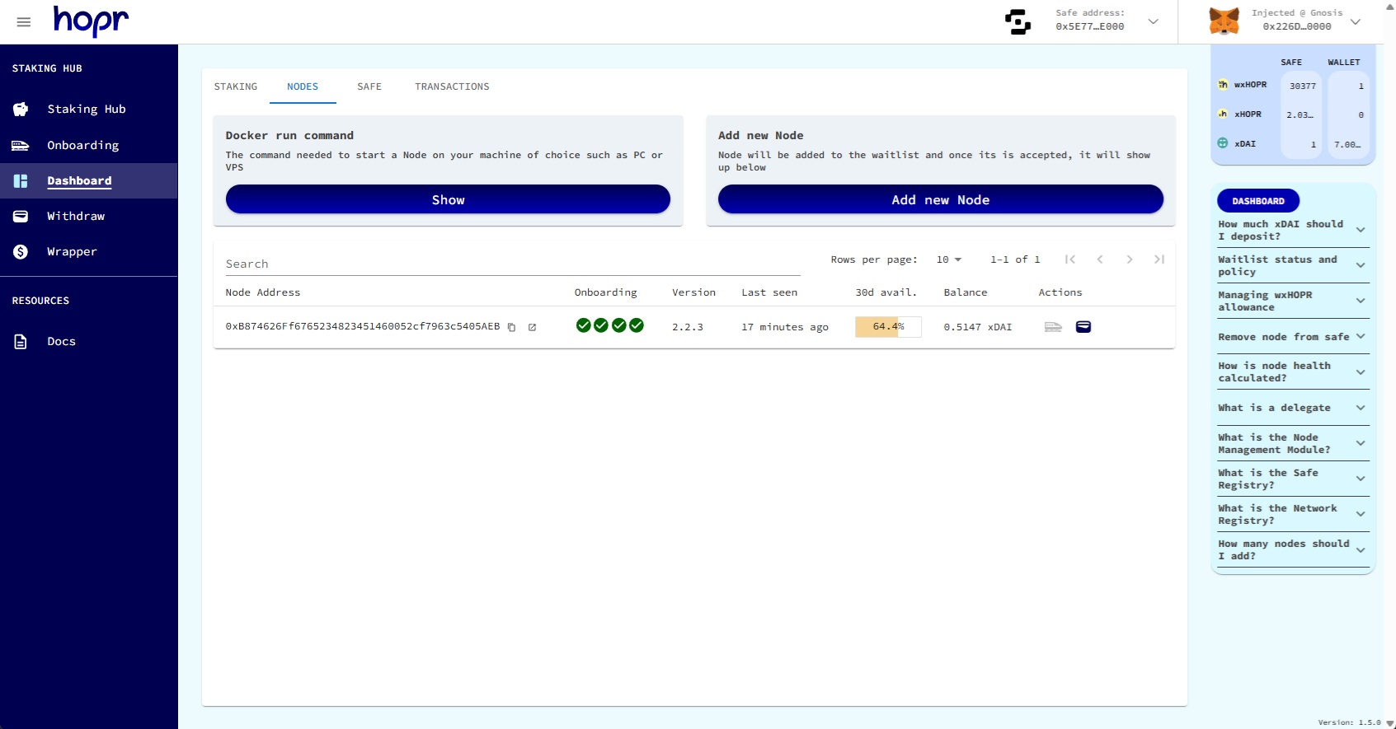The image size is (1396, 729).
Task: Copy the node address to clipboard
Action: pos(511,327)
